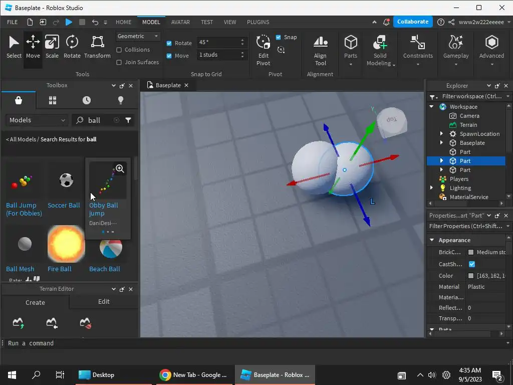Switch to Toolbox Inventory grid tab
The image size is (513, 385).
pos(53,100)
